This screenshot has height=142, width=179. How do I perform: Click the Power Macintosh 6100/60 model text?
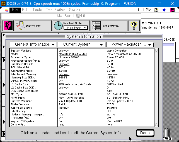pyautogui.click(x=124, y=54)
